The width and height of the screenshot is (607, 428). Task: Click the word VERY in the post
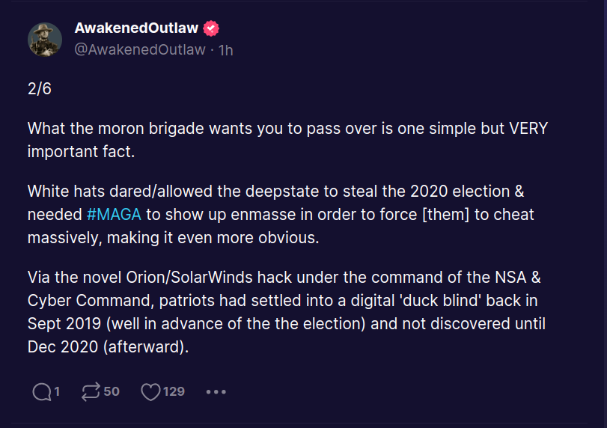coord(528,128)
